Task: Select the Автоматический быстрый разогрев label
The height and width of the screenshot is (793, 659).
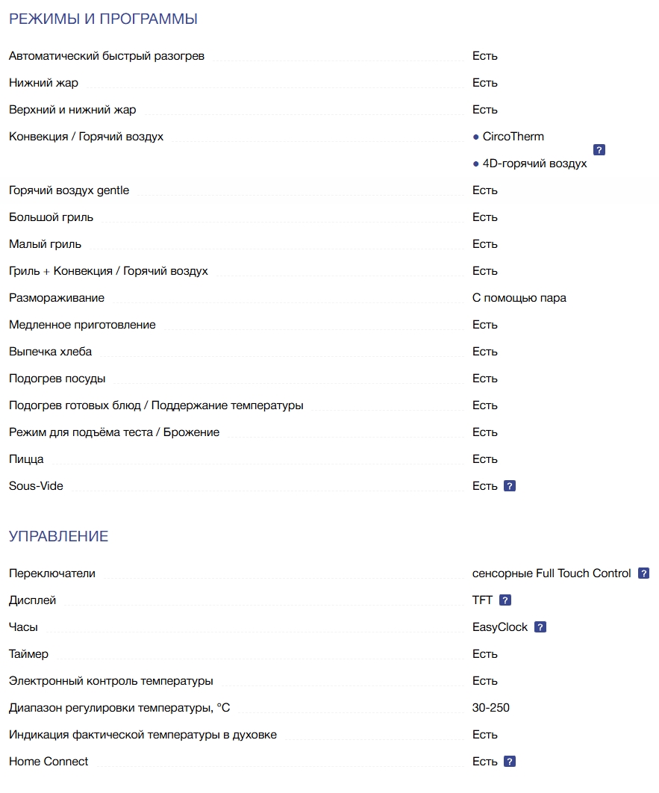Action: pos(107,56)
